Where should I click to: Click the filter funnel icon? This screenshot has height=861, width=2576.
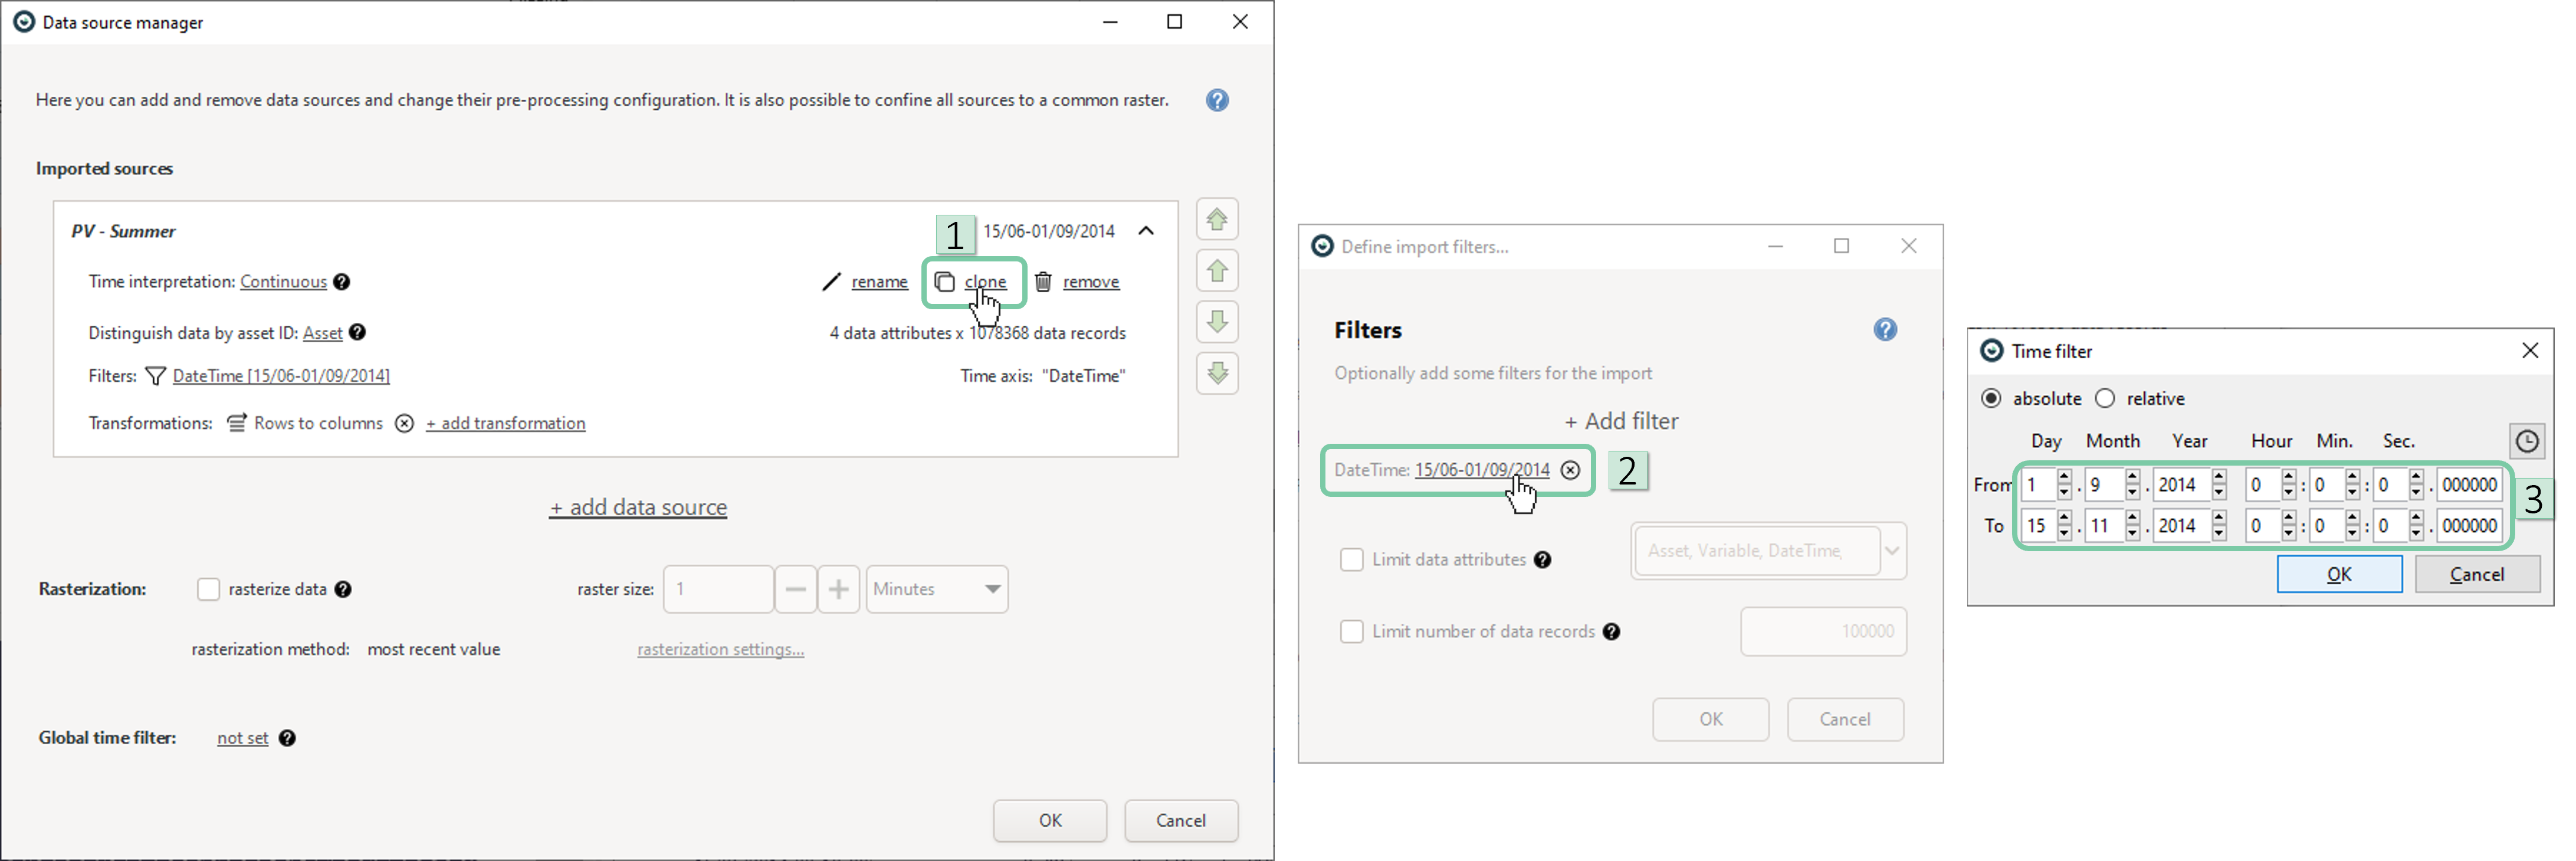pyautogui.click(x=155, y=376)
